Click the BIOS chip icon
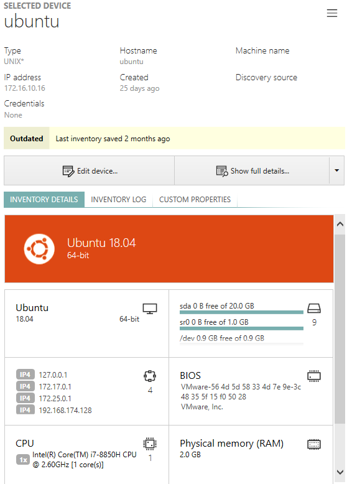 (x=314, y=376)
